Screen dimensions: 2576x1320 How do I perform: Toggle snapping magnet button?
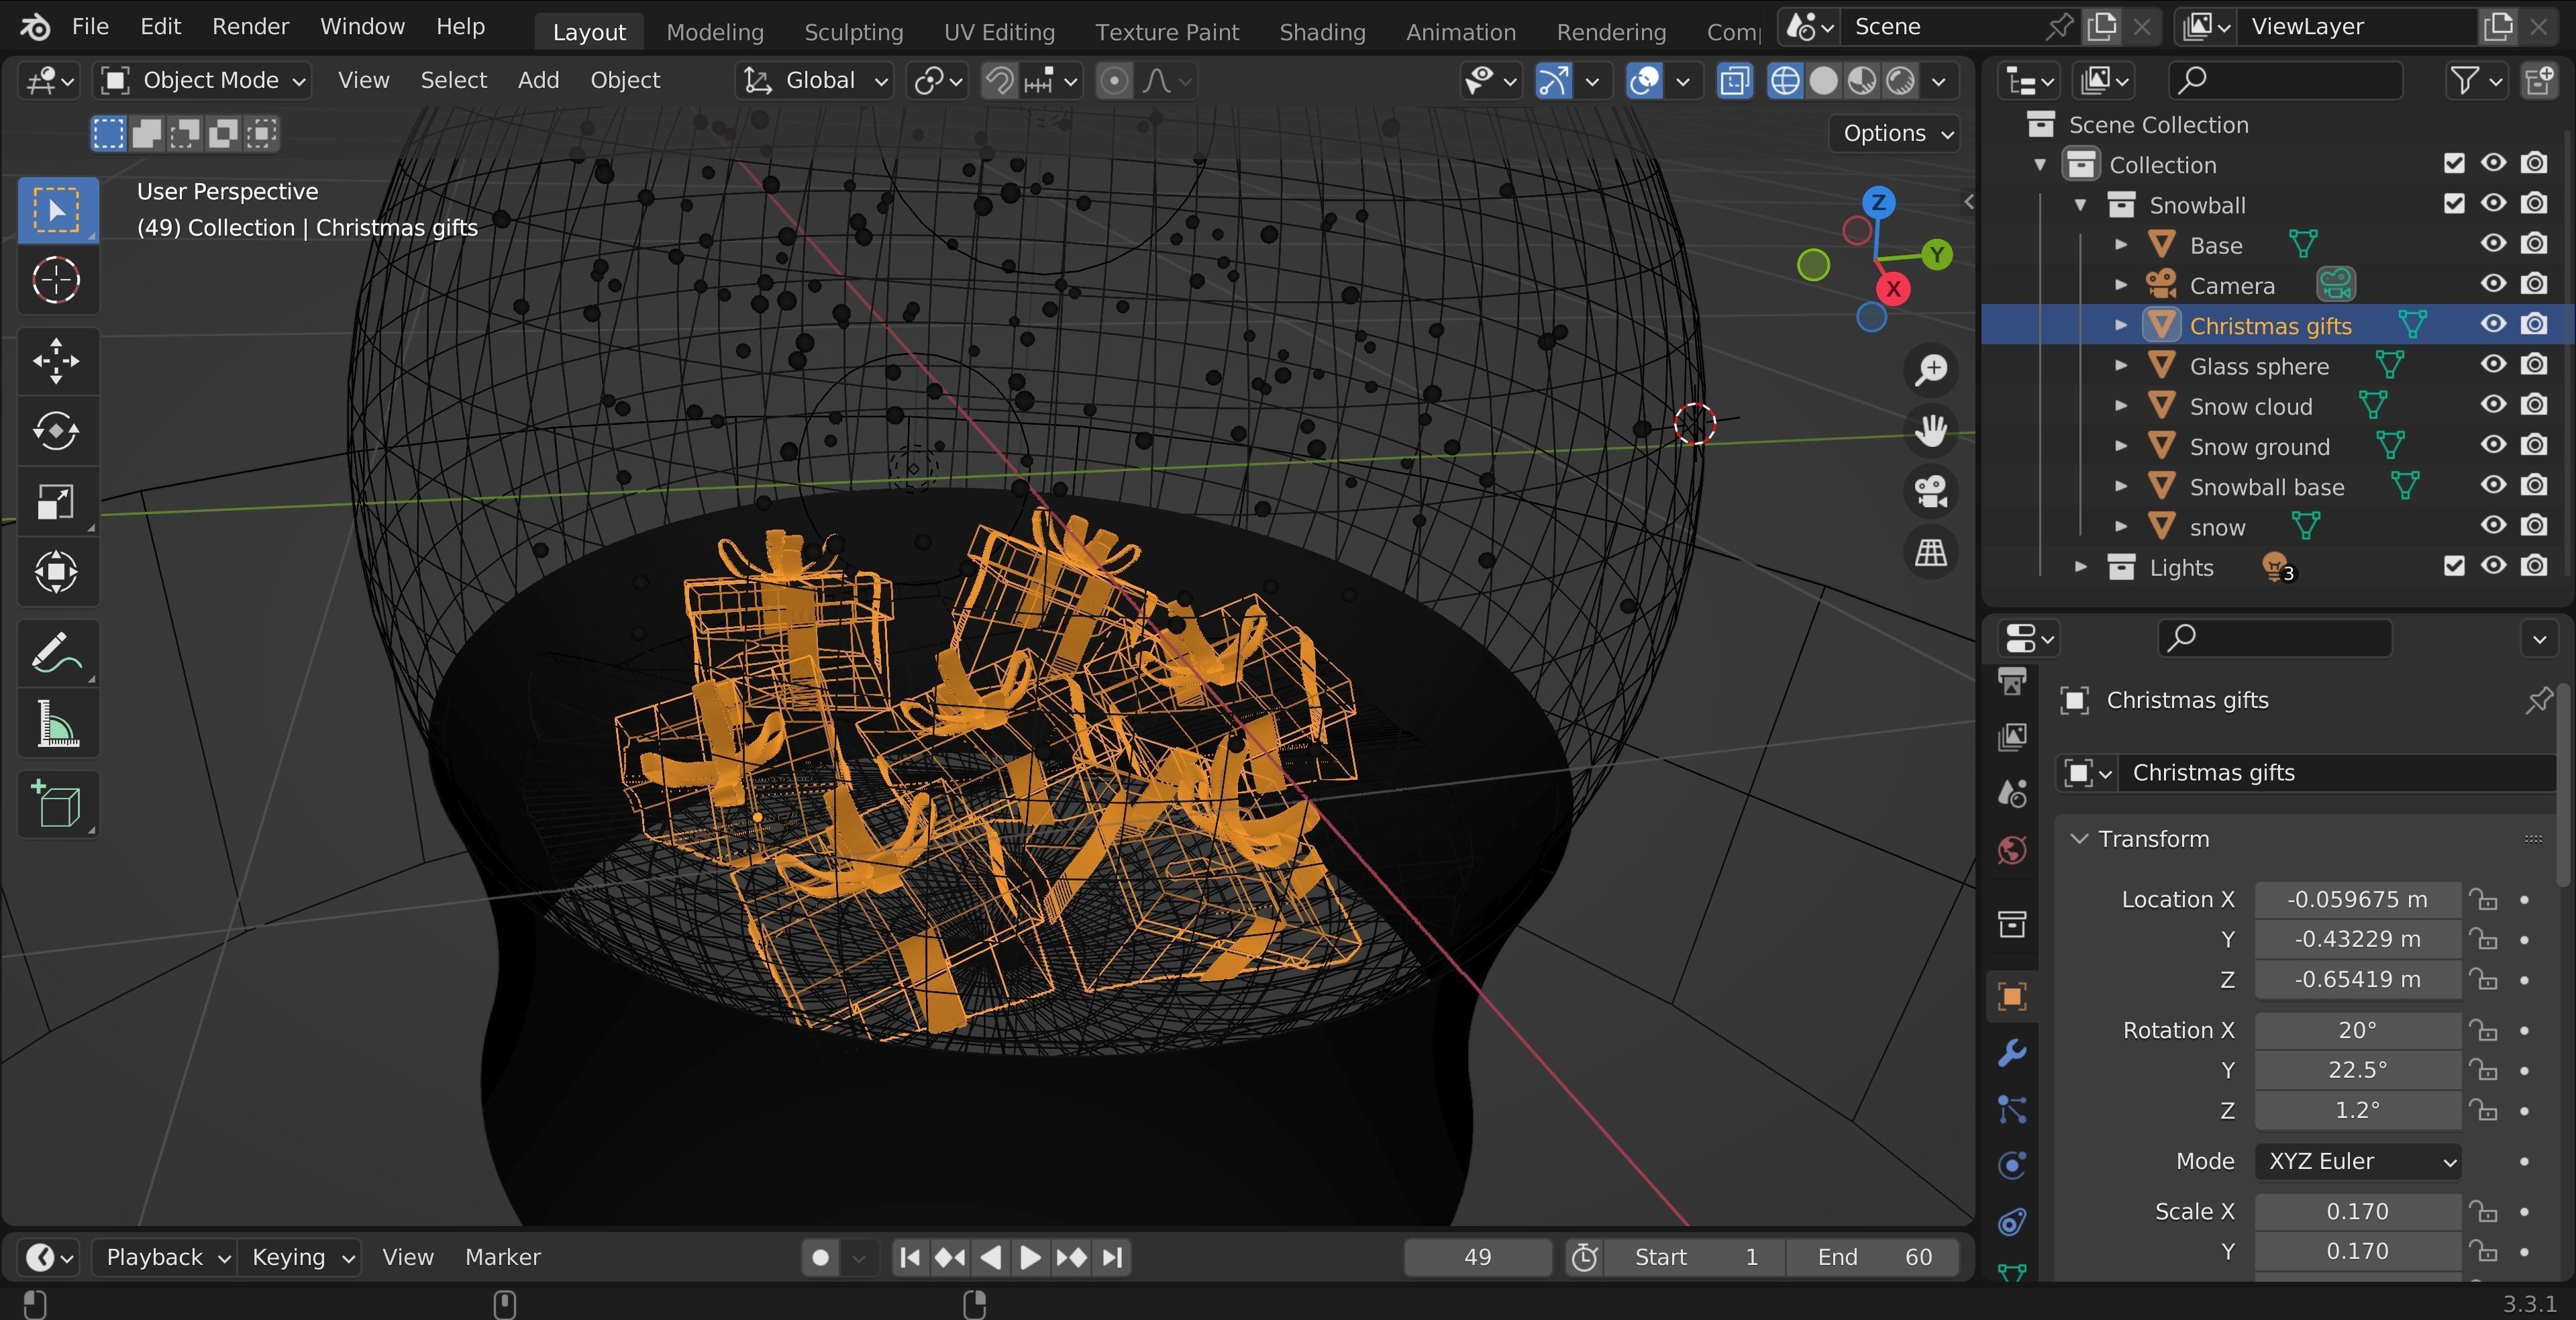[x=999, y=80]
